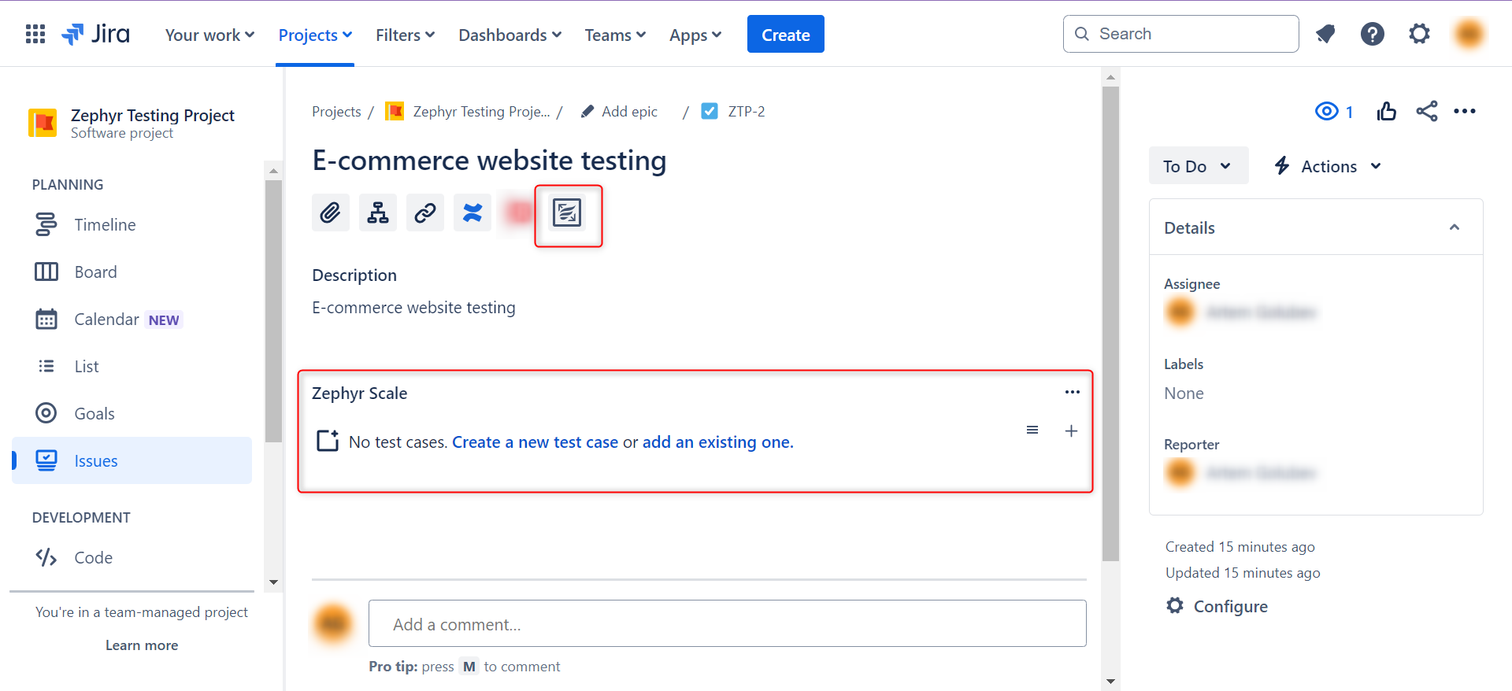The height and width of the screenshot is (691, 1512).
Task: Click the description text E-commerce website testing
Action: click(x=413, y=308)
